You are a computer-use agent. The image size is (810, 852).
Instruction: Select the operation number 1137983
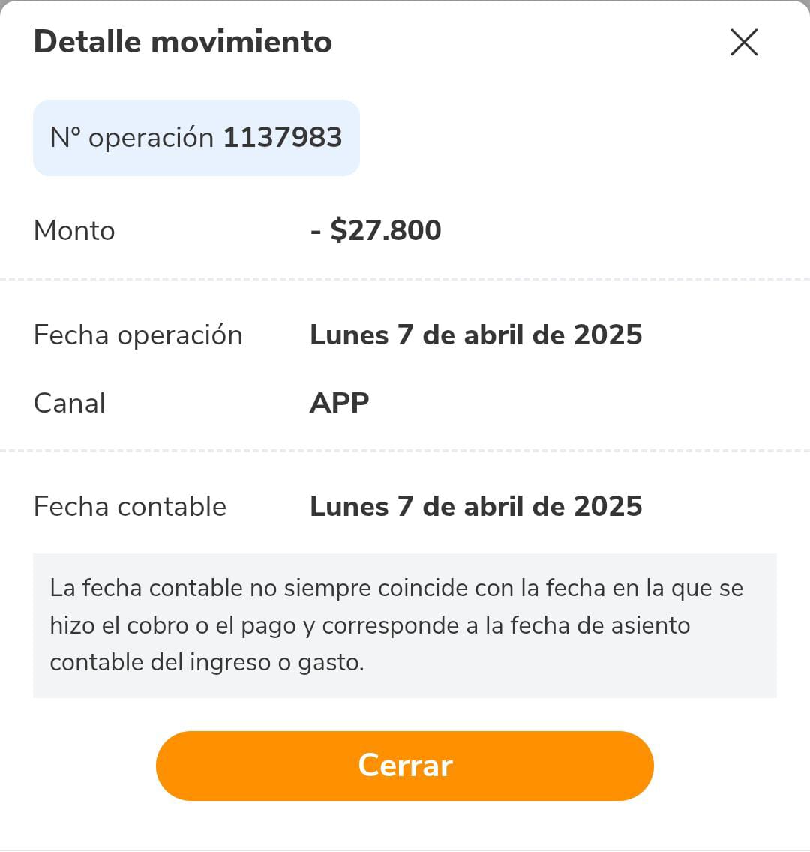tap(283, 138)
